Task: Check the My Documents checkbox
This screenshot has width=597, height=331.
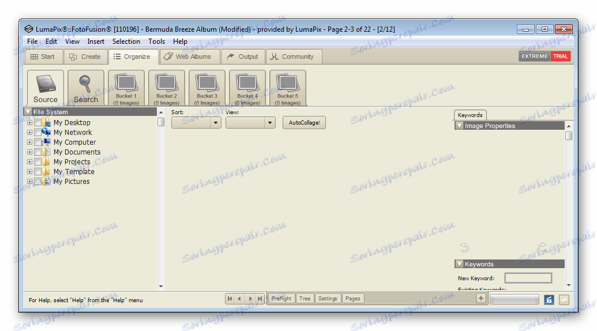Action: [37, 152]
